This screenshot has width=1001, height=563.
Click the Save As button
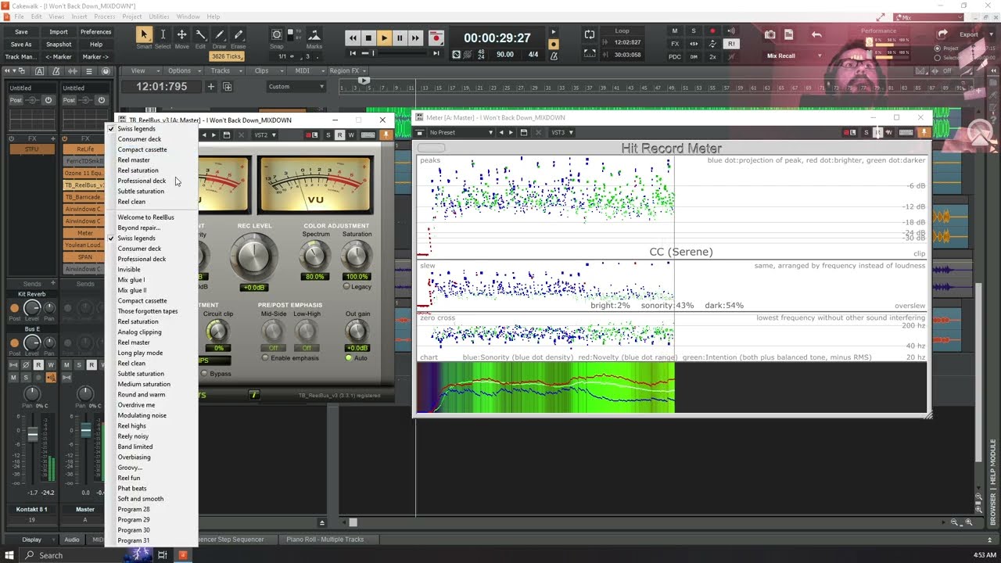21,45
